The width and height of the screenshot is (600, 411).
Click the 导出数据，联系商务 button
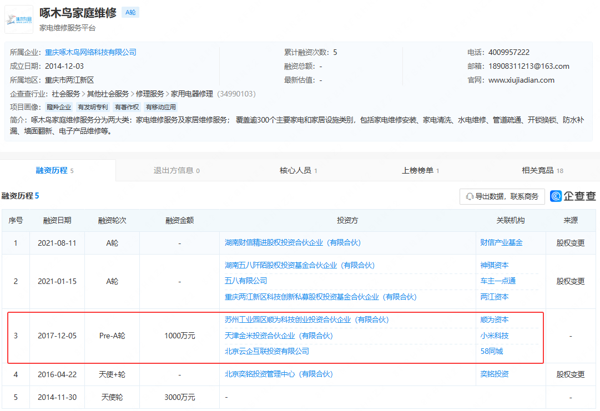[x=502, y=196]
